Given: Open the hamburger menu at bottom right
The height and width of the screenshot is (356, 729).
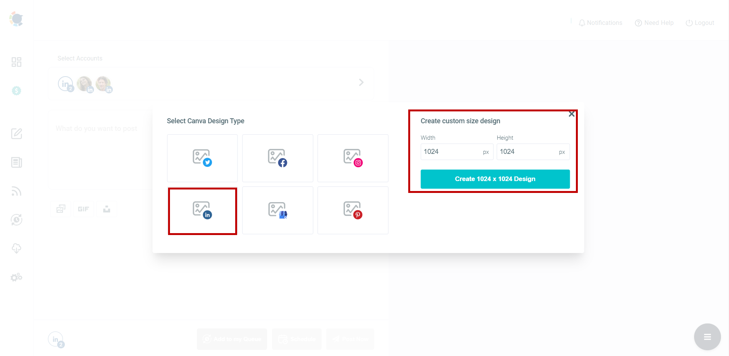Looking at the screenshot, I should point(707,336).
